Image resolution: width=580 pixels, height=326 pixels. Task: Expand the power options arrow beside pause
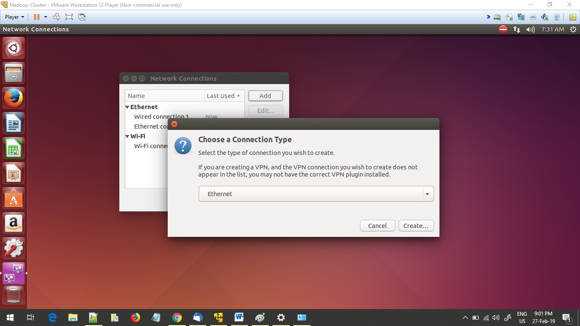coord(45,17)
